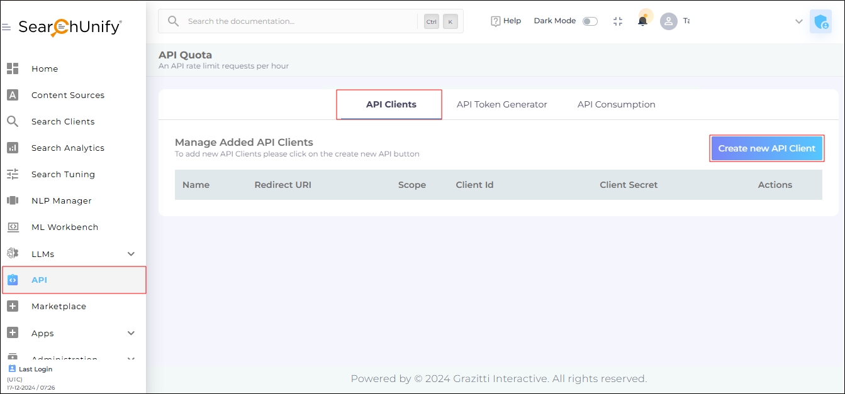Click the exit fullscreen collapse icon
The width and height of the screenshot is (845, 394).
click(x=617, y=21)
